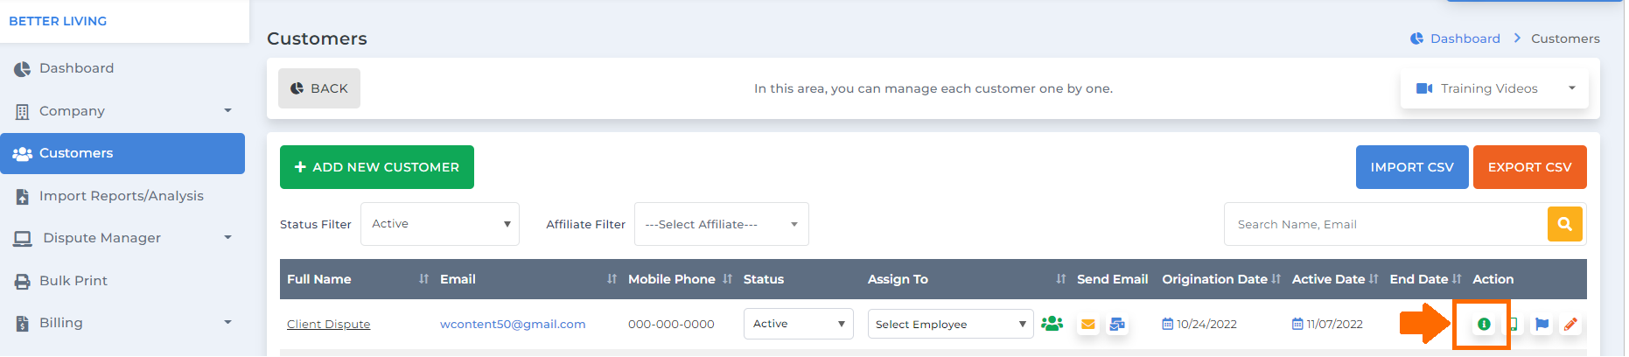The image size is (1629, 357).
Task: Click the Search Name, Email field
Action: pyautogui.click(x=1386, y=224)
